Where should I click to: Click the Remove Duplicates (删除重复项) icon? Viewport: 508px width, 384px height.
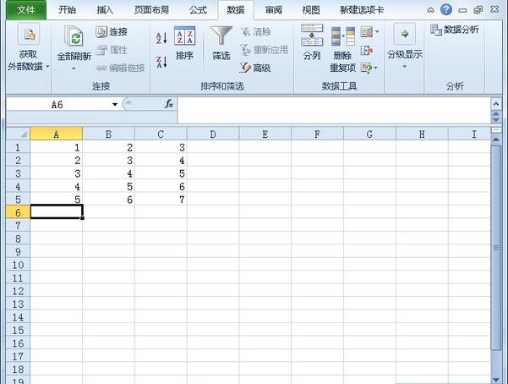342,47
